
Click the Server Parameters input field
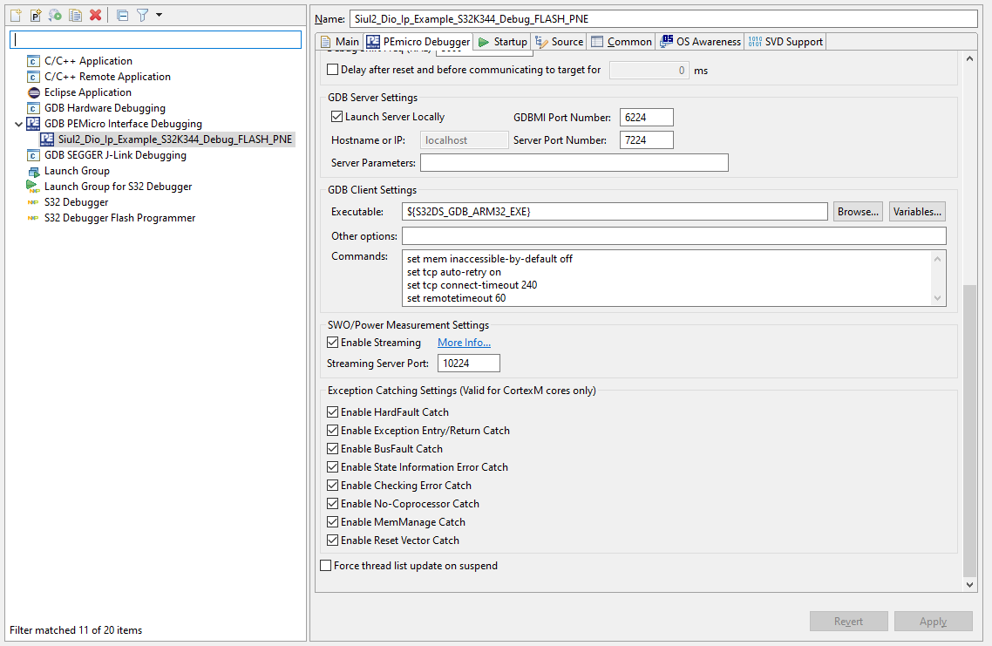coord(574,162)
